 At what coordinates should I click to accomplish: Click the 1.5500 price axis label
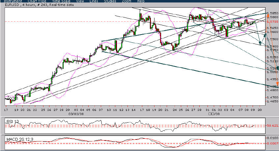pos(272,39)
